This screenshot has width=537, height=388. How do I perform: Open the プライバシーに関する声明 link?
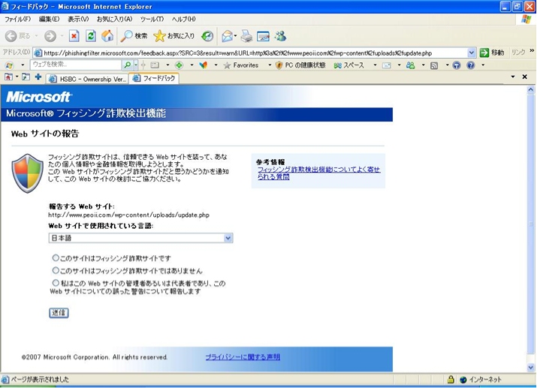click(243, 357)
